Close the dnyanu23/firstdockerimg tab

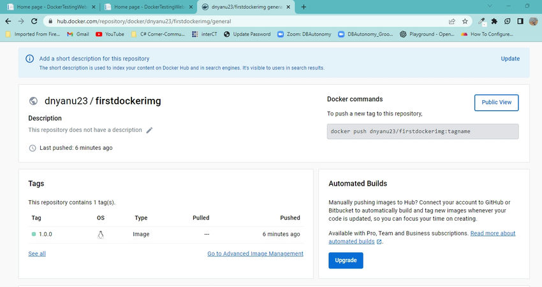[288, 7]
